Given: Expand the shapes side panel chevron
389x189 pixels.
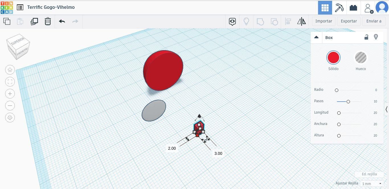Looking at the screenshot, I should pos(386,109).
